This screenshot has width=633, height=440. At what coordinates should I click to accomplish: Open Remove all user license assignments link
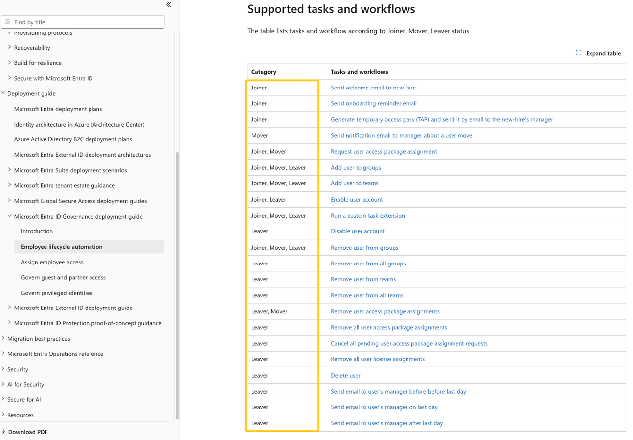378,359
